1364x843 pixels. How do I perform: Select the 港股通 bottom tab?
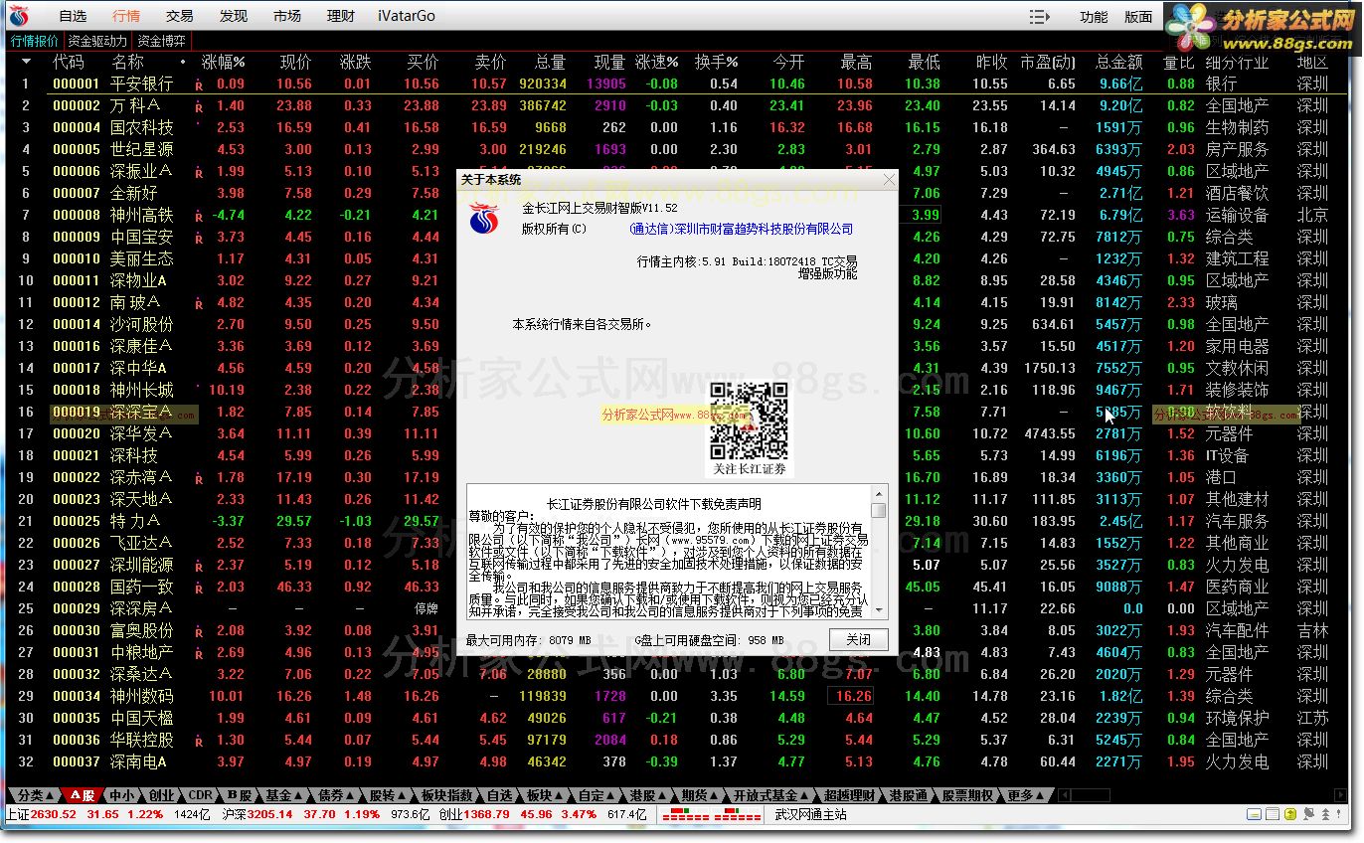pyautogui.click(x=909, y=795)
